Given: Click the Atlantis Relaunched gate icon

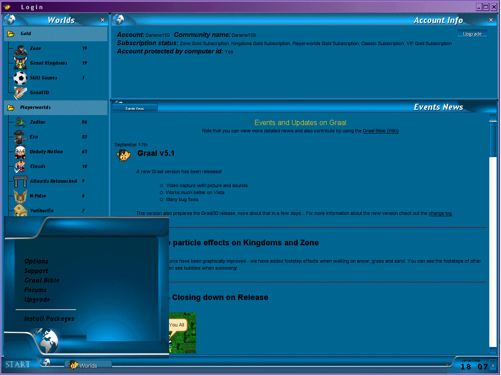Looking at the screenshot, I should click(20, 181).
